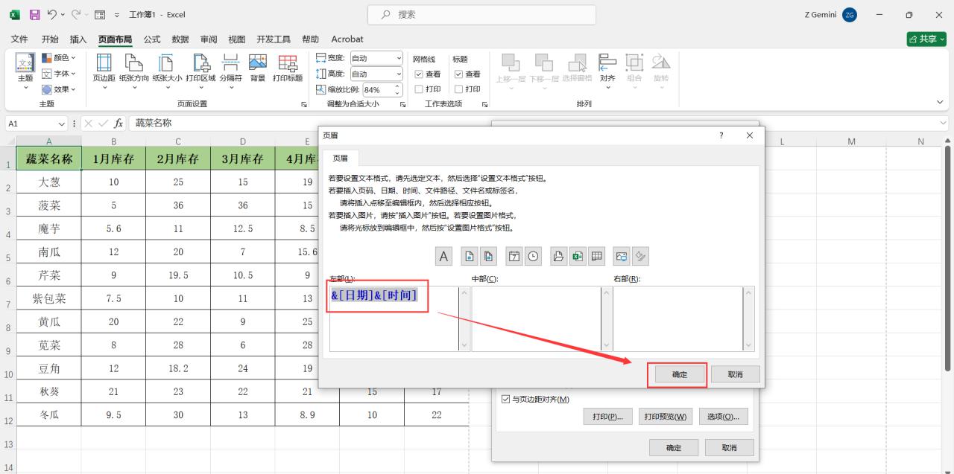The image size is (954, 474).
Task: Click the Undo arrow icon
Action: (x=53, y=14)
